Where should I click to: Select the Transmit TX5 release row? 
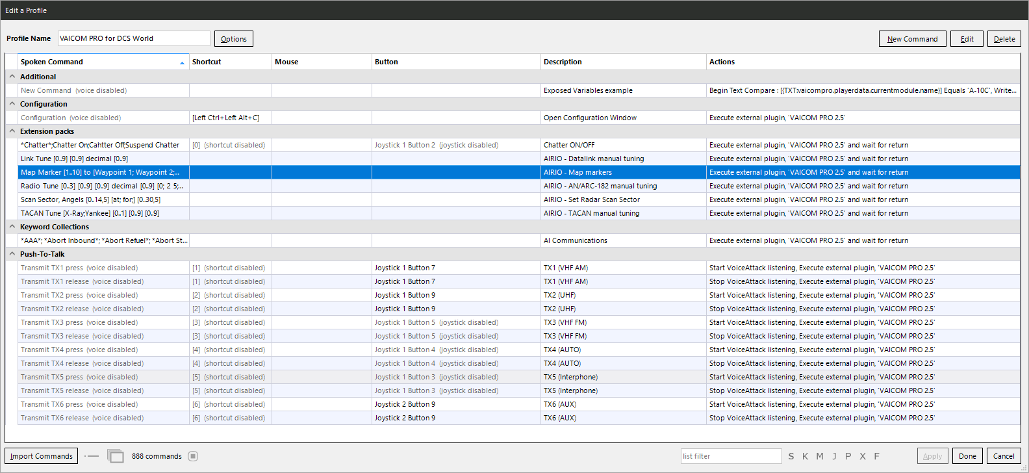(x=519, y=390)
